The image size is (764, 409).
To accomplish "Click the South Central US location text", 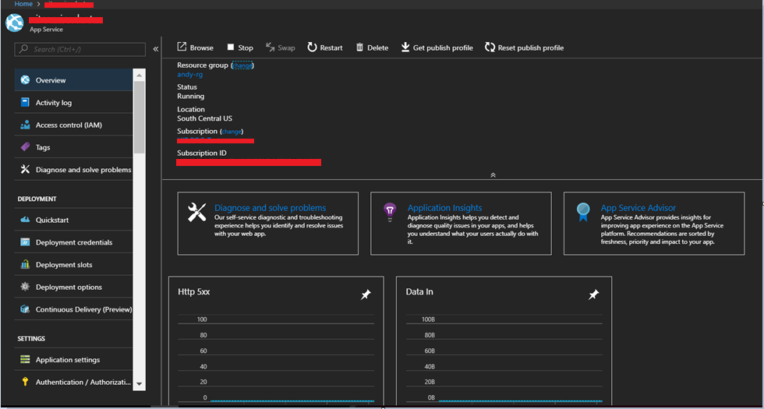I will coord(204,118).
